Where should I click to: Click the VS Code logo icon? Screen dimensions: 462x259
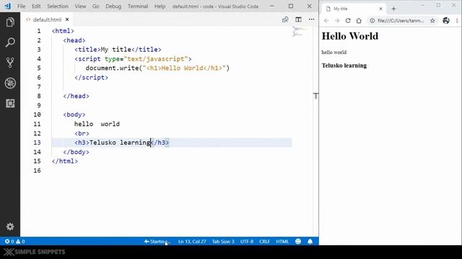point(8,6)
